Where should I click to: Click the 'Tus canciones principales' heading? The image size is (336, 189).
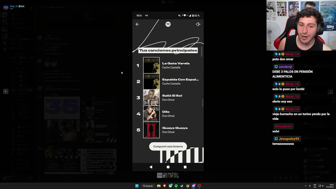(x=168, y=50)
